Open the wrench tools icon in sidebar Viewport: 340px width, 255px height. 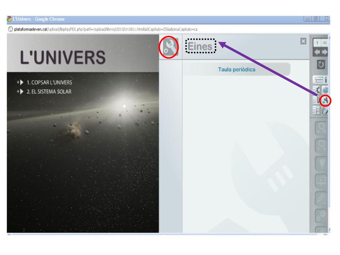tap(325, 100)
